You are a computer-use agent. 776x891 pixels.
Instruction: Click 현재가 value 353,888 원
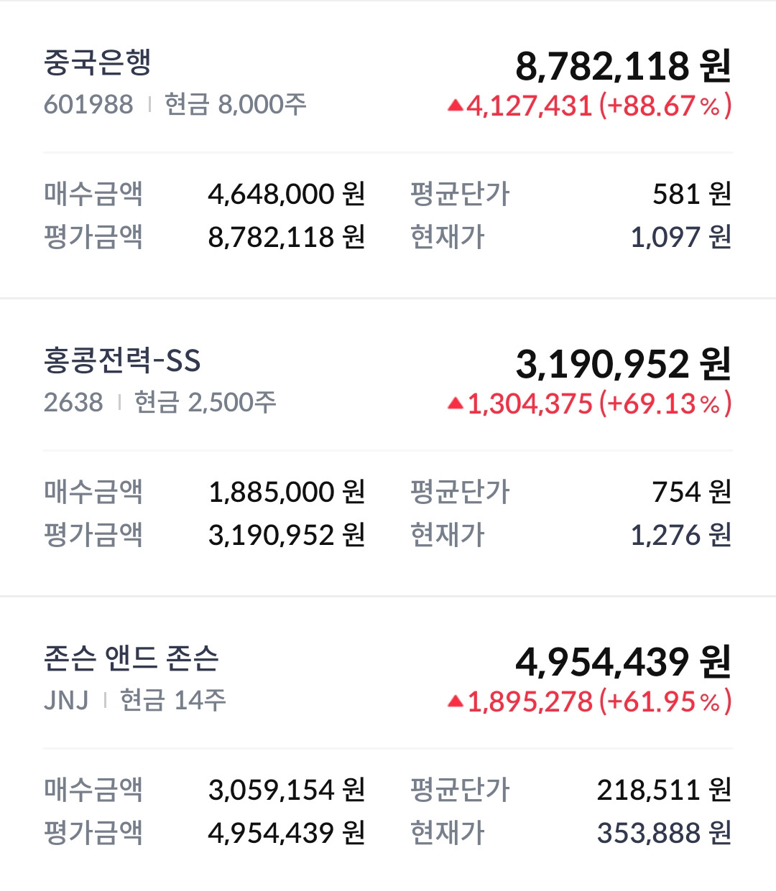[x=664, y=833]
